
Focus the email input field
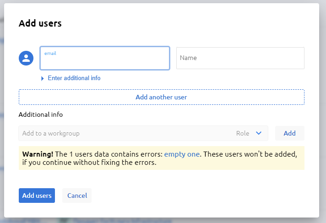click(x=105, y=61)
